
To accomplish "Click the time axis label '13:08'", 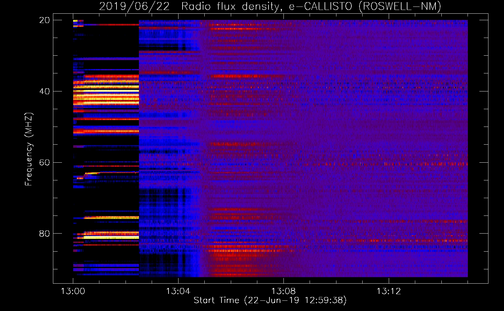I will pyautogui.click(x=283, y=291).
